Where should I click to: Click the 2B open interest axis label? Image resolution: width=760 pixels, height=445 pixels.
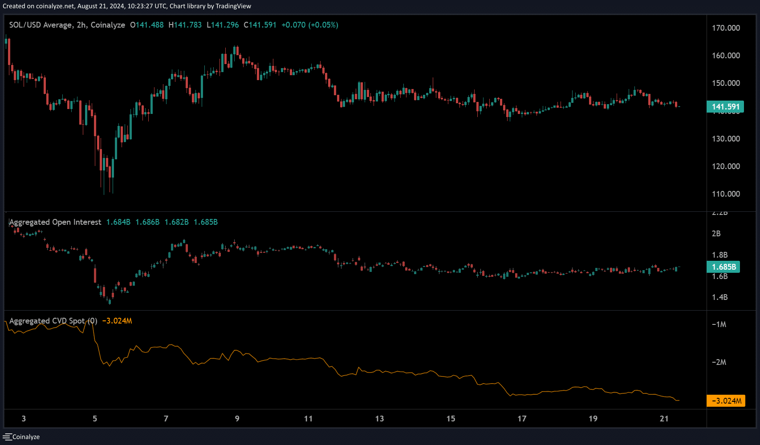tap(716, 234)
